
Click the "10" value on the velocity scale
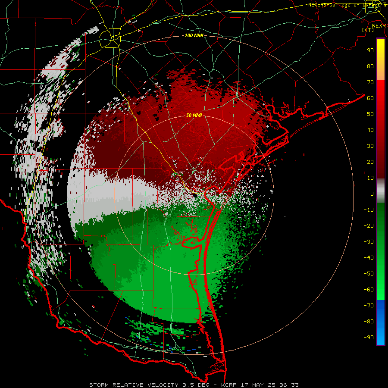(x=370, y=178)
